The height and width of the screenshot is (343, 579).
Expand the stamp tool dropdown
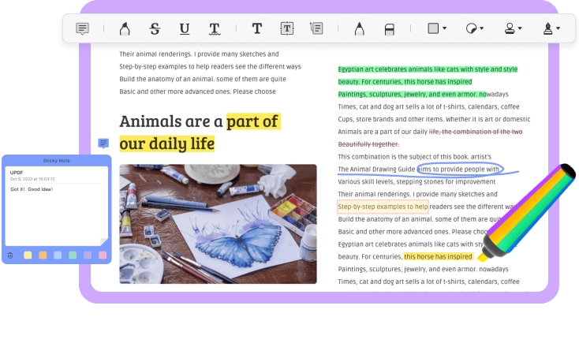(512, 29)
